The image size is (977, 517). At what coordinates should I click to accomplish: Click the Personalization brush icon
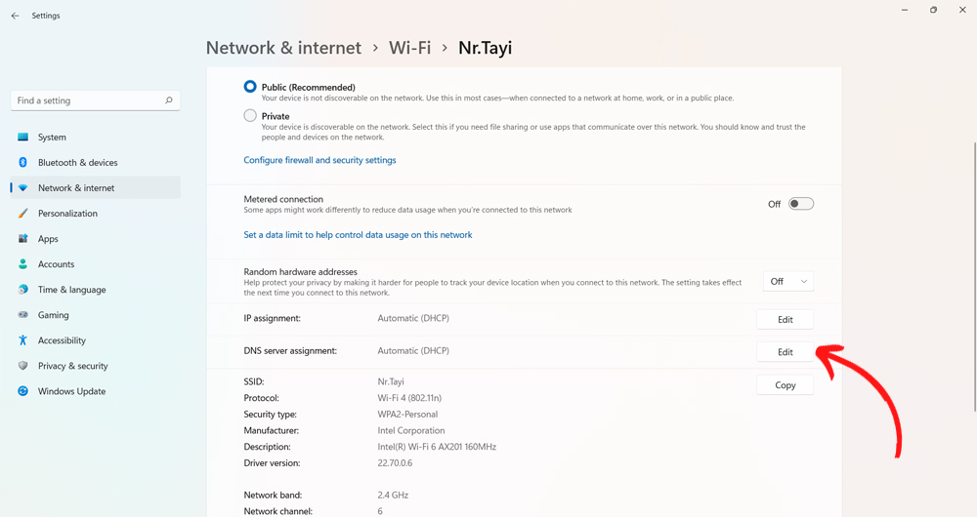(x=22, y=214)
